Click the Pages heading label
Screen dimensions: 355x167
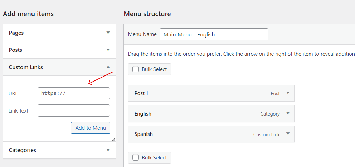click(x=16, y=33)
